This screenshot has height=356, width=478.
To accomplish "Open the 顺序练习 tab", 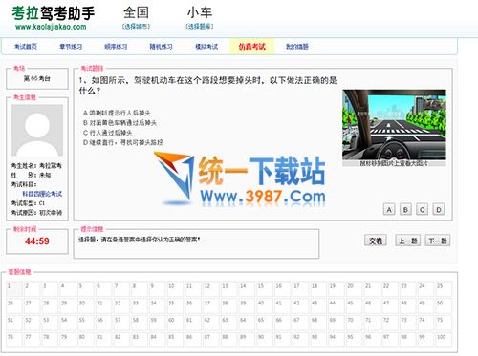I will [x=116, y=47].
